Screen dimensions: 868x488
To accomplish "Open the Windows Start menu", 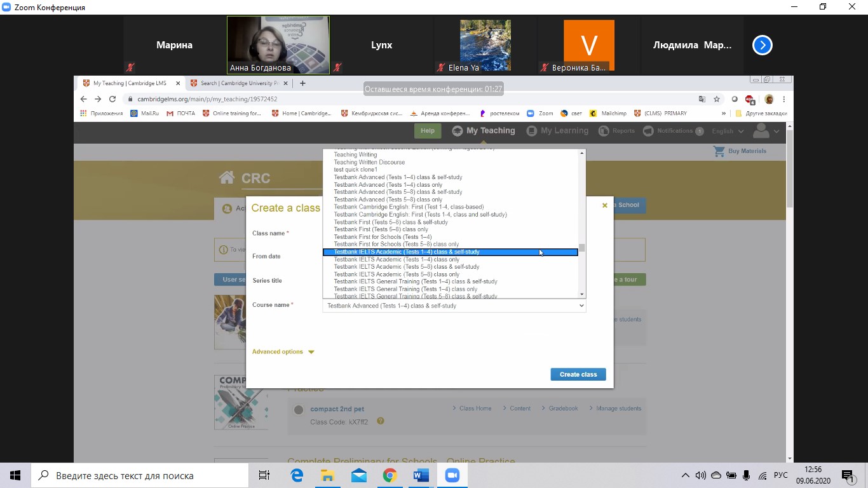I will click(15, 475).
